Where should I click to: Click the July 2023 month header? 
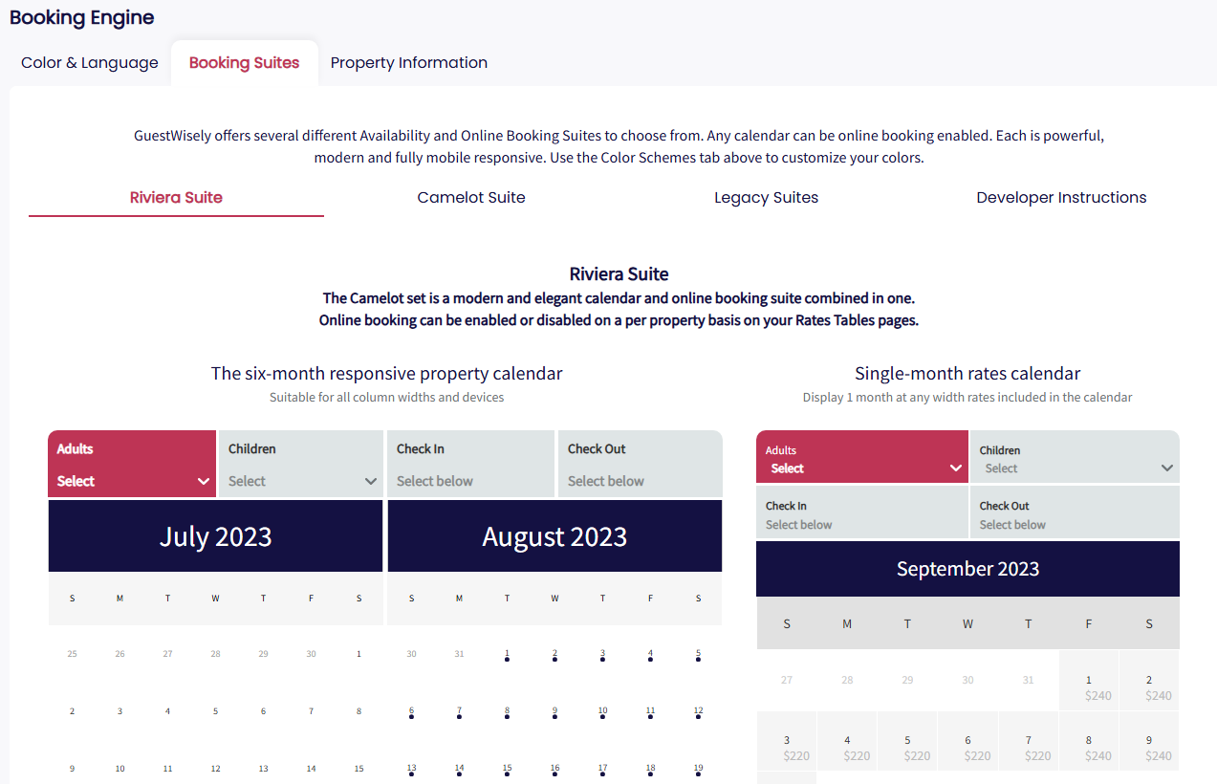[216, 536]
